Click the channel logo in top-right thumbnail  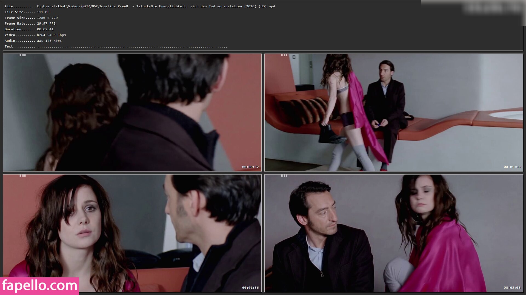pyautogui.click(x=284, y=55)
